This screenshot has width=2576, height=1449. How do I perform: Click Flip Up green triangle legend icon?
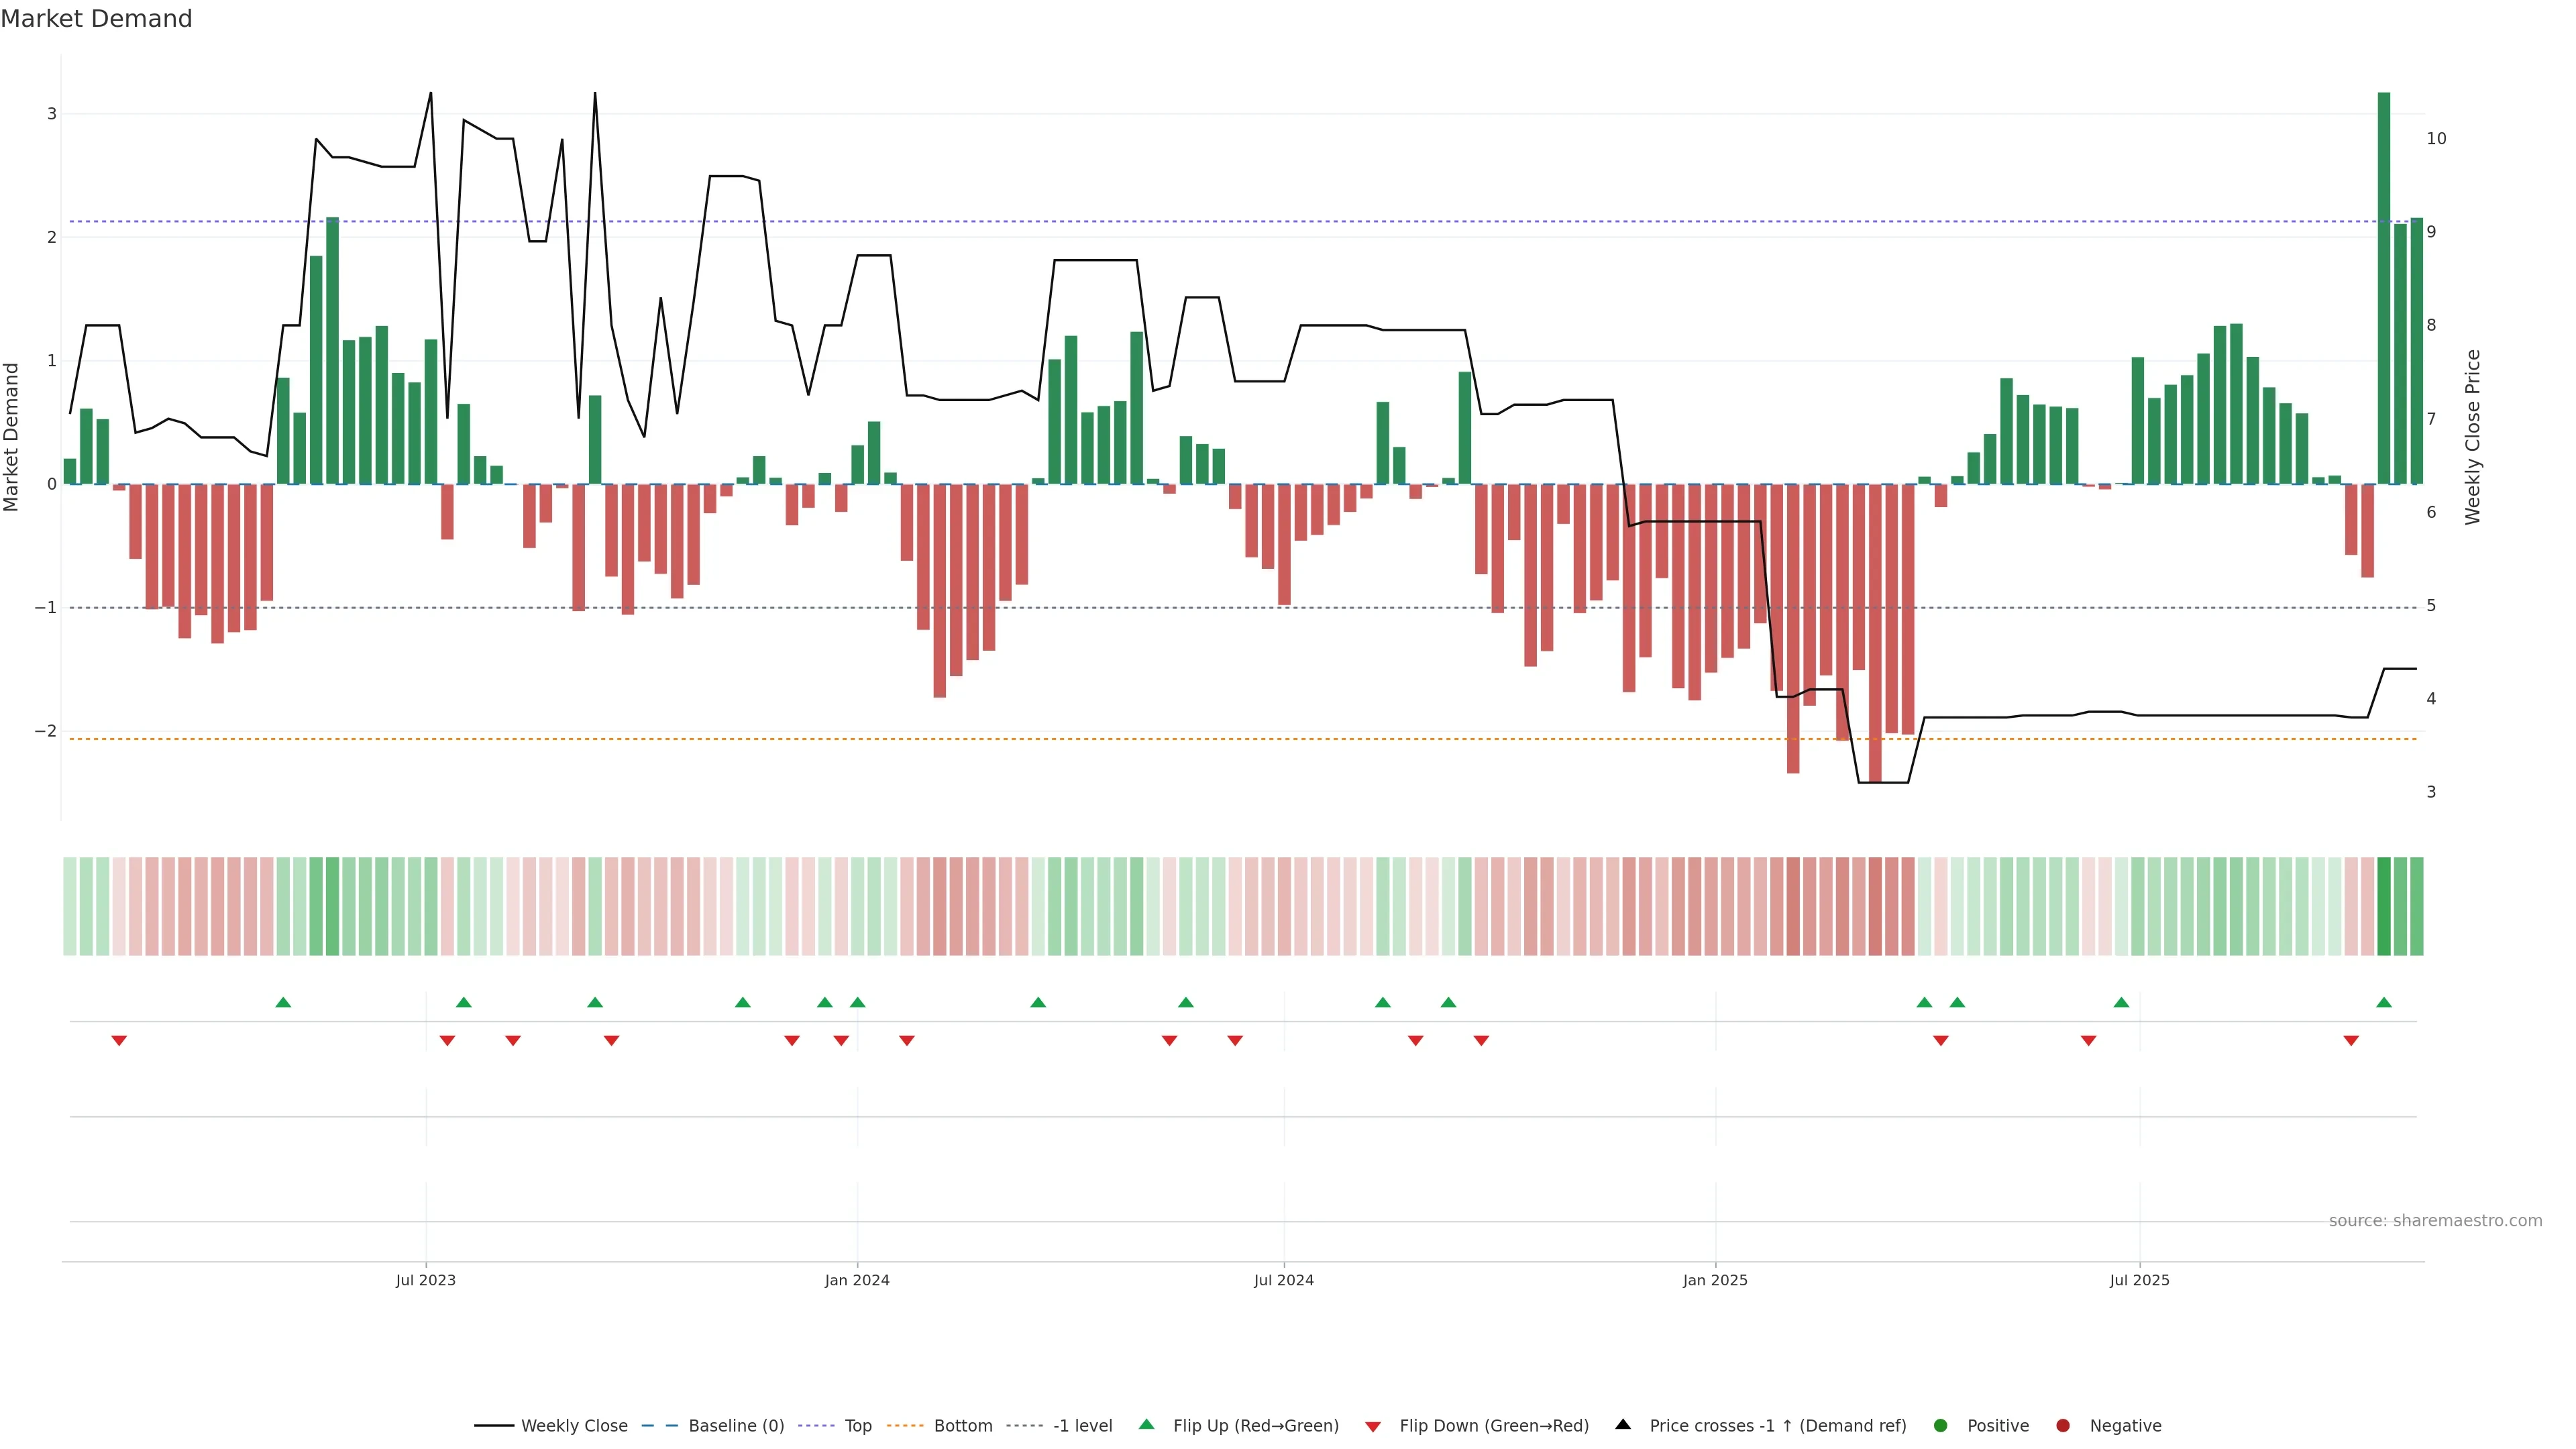pyautogui.click(x=1147, y=1425)
